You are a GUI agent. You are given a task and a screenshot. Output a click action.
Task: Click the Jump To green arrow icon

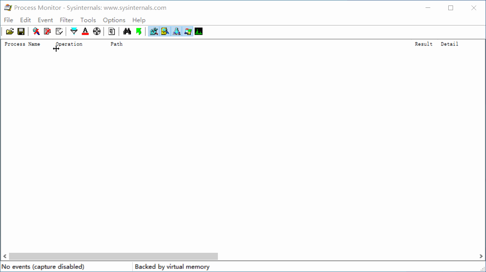coord(139,31)
